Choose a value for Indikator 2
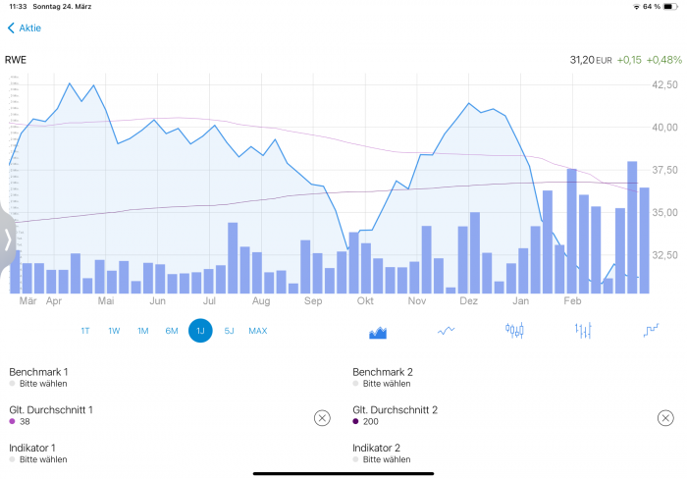This screenshot has width=687, height=479. click(x=382, y=453)
